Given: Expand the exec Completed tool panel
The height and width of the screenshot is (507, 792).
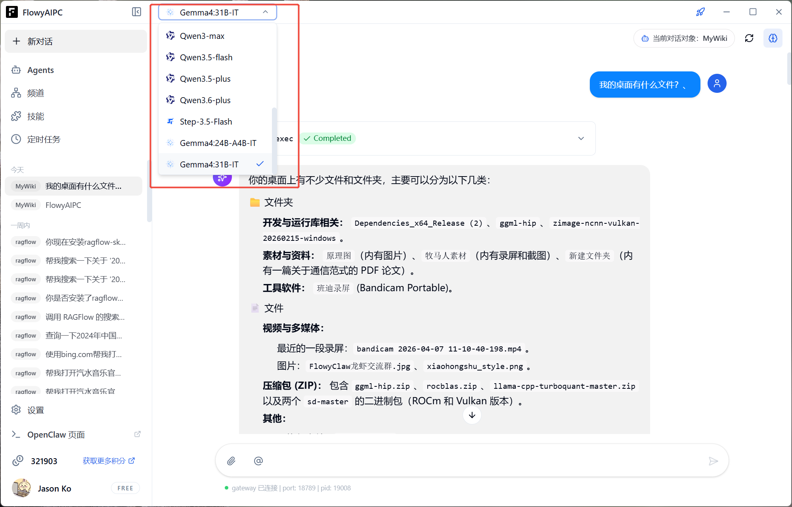Looking at the screenshot, I should click(581, 138).
